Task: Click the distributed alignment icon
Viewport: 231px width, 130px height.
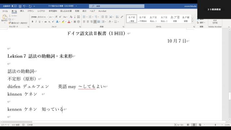Action: pos(99,22)
